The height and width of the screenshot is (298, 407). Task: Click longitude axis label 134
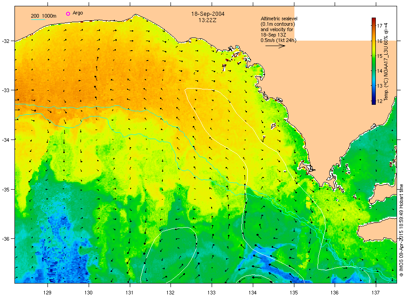pos(252,293)
